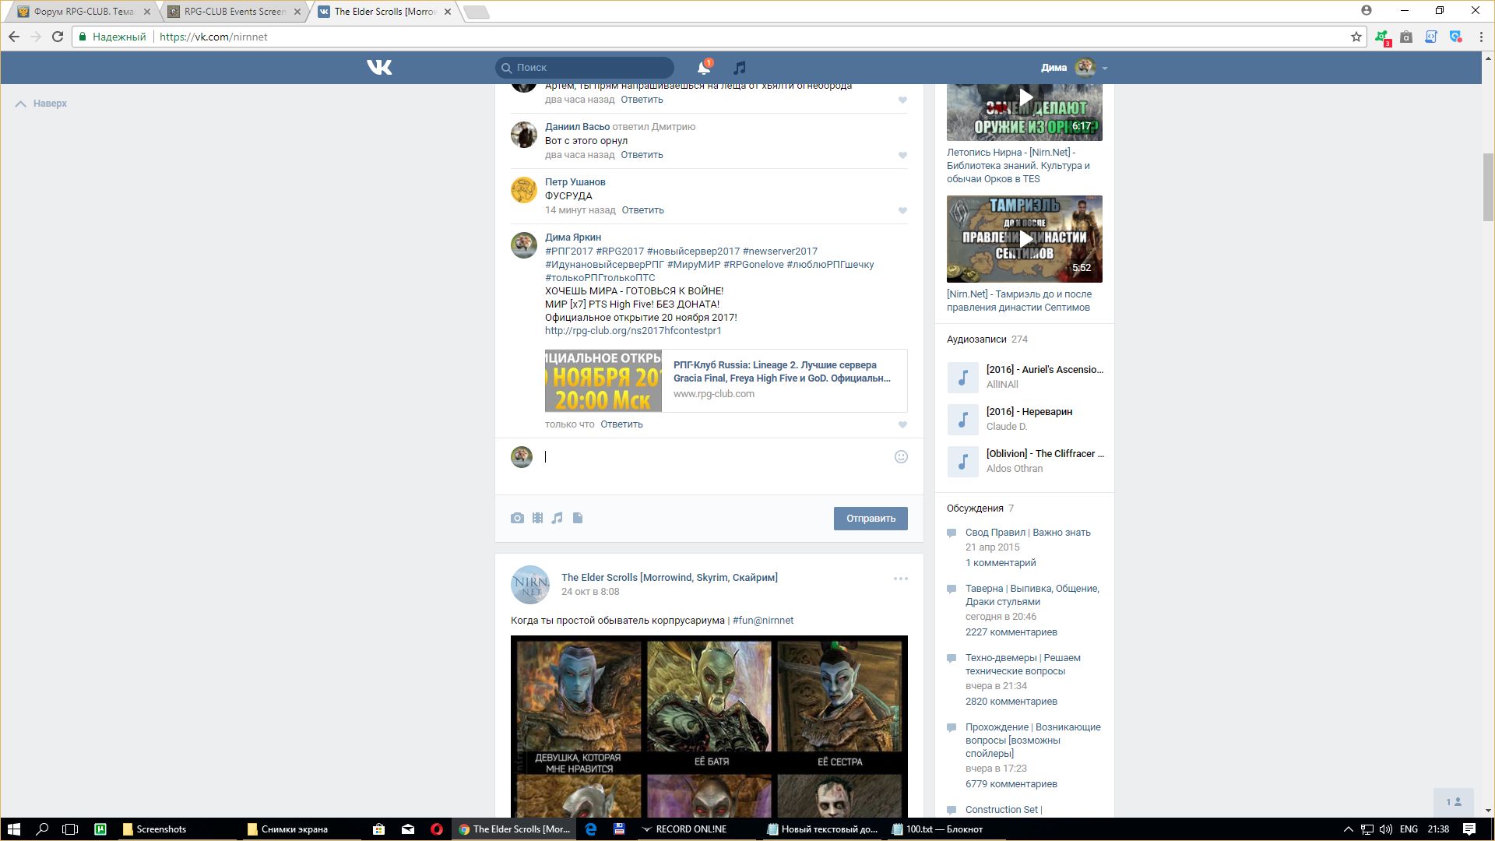Open the corprusarium meme image

tap(709, 727)
